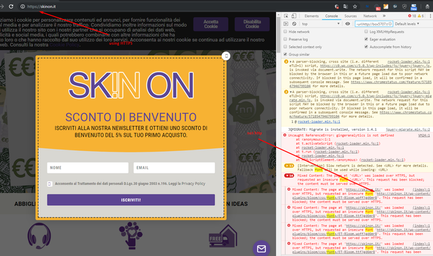Open the yellow sticky-note extension icon
Viewport: 433px width, 256px height.
[386, 6]
